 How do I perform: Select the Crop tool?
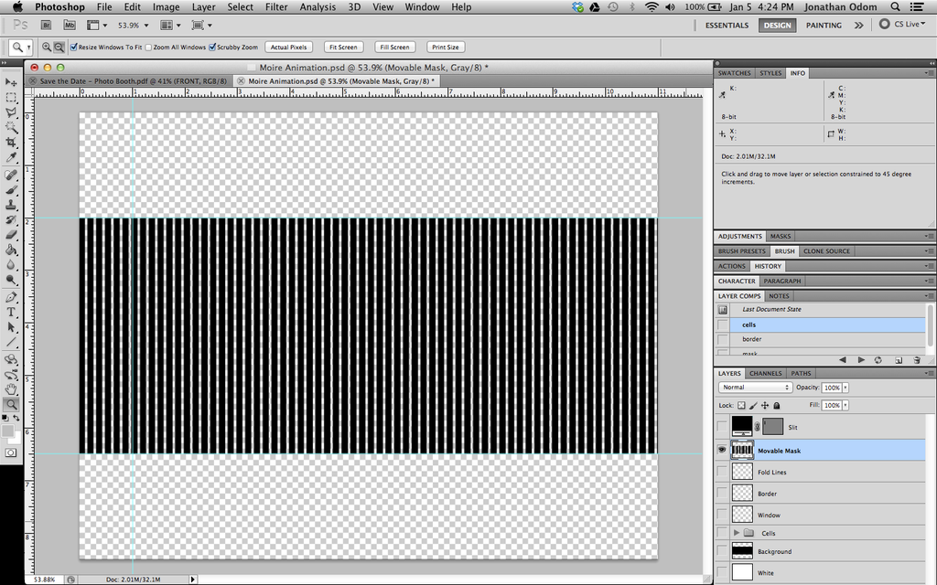12,143
